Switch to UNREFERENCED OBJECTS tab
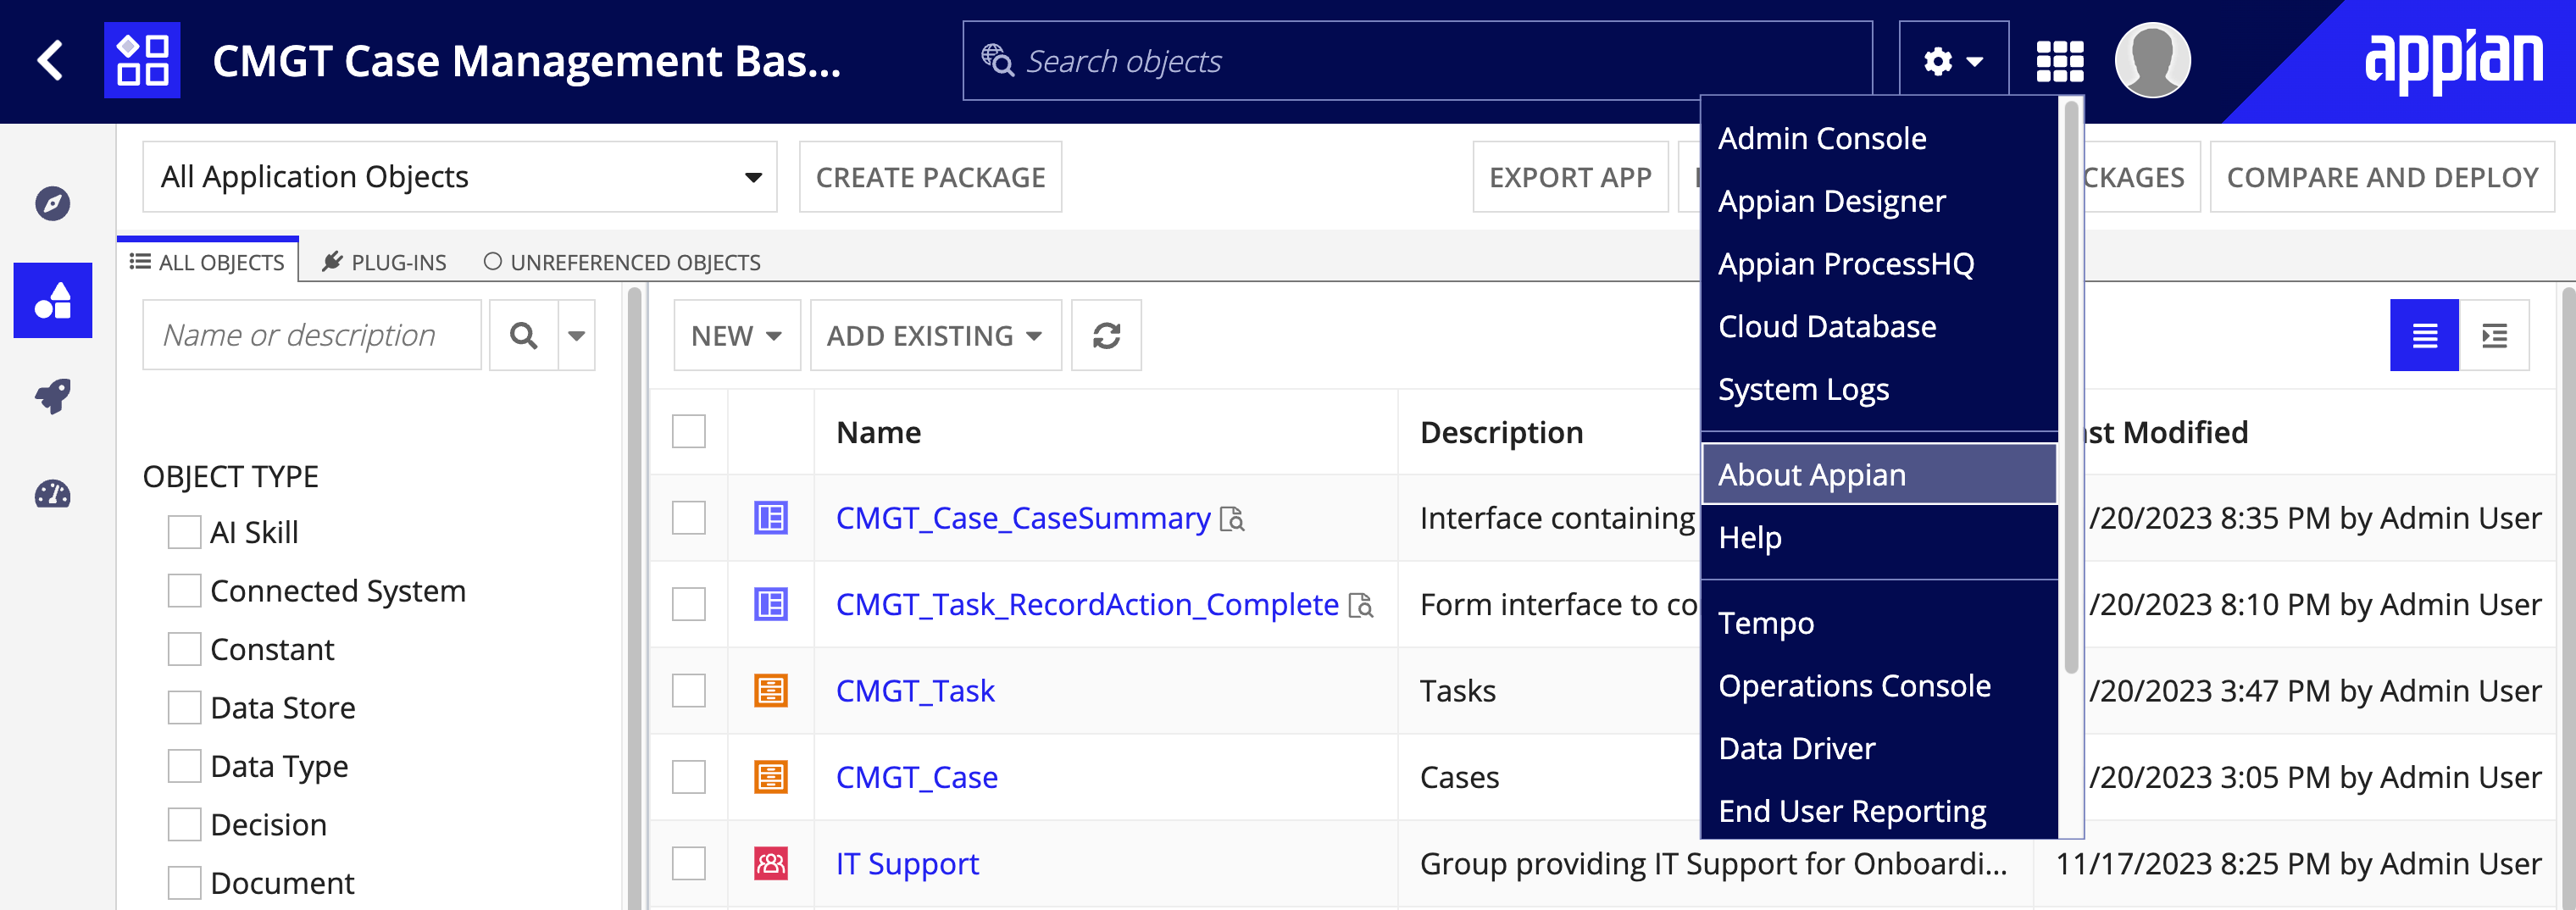Image resolution: width=2576 pixels, height=910 pixels. pos(622,262)
